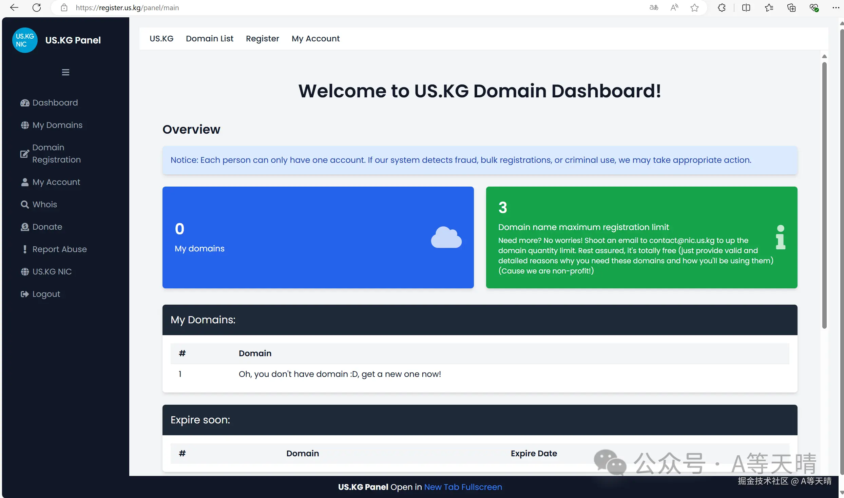Click the Dashboard gauge icon in sidebar
The image size is (844, 498).
(x=25, y=103)
